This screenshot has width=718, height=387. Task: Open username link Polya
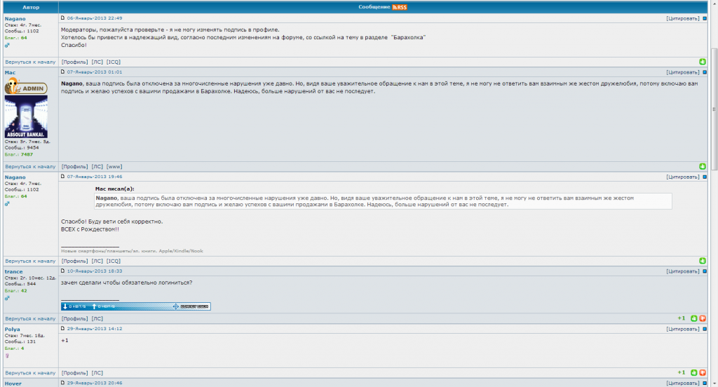pos(13,330)
